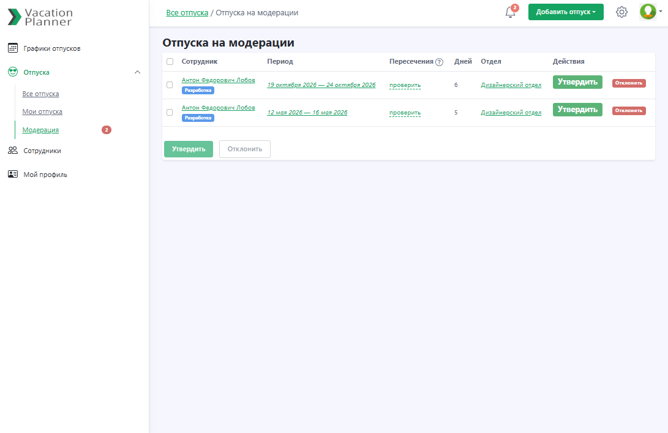Click the Vacation Planner logo
The image size is (668, 433).
point(40,15)
